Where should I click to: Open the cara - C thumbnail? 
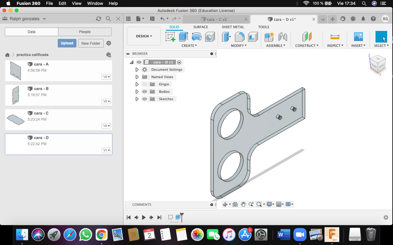point(15,119)
